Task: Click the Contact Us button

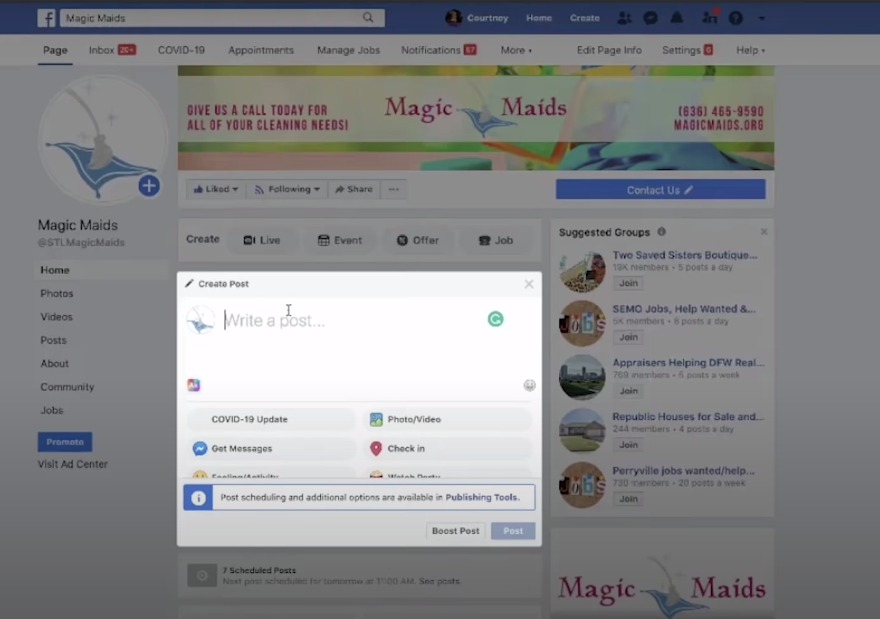Action: tap(661, 190)
